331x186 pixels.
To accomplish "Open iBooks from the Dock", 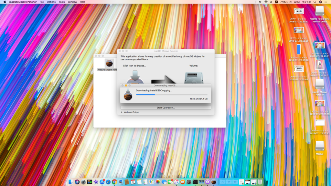I will pos(183,182).
